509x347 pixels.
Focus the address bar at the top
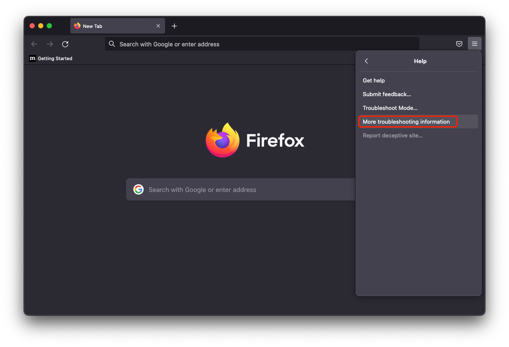click(262, 44)
